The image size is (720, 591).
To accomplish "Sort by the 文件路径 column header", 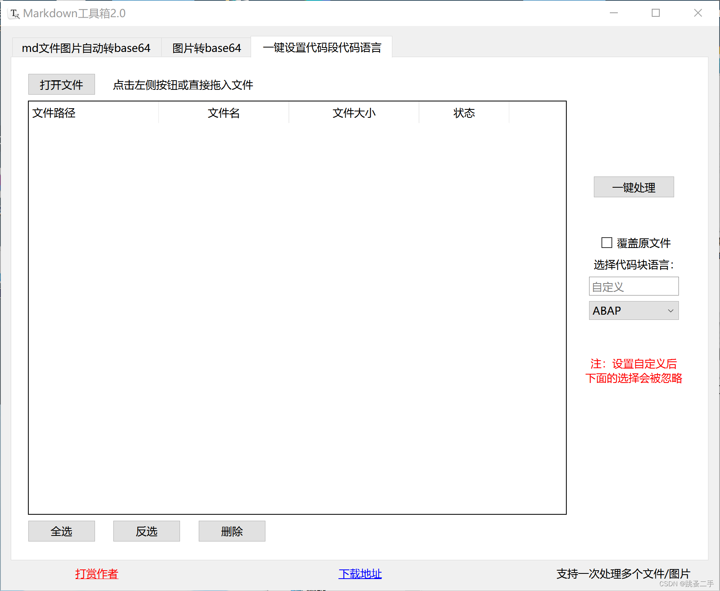I will tap(94, 113).
